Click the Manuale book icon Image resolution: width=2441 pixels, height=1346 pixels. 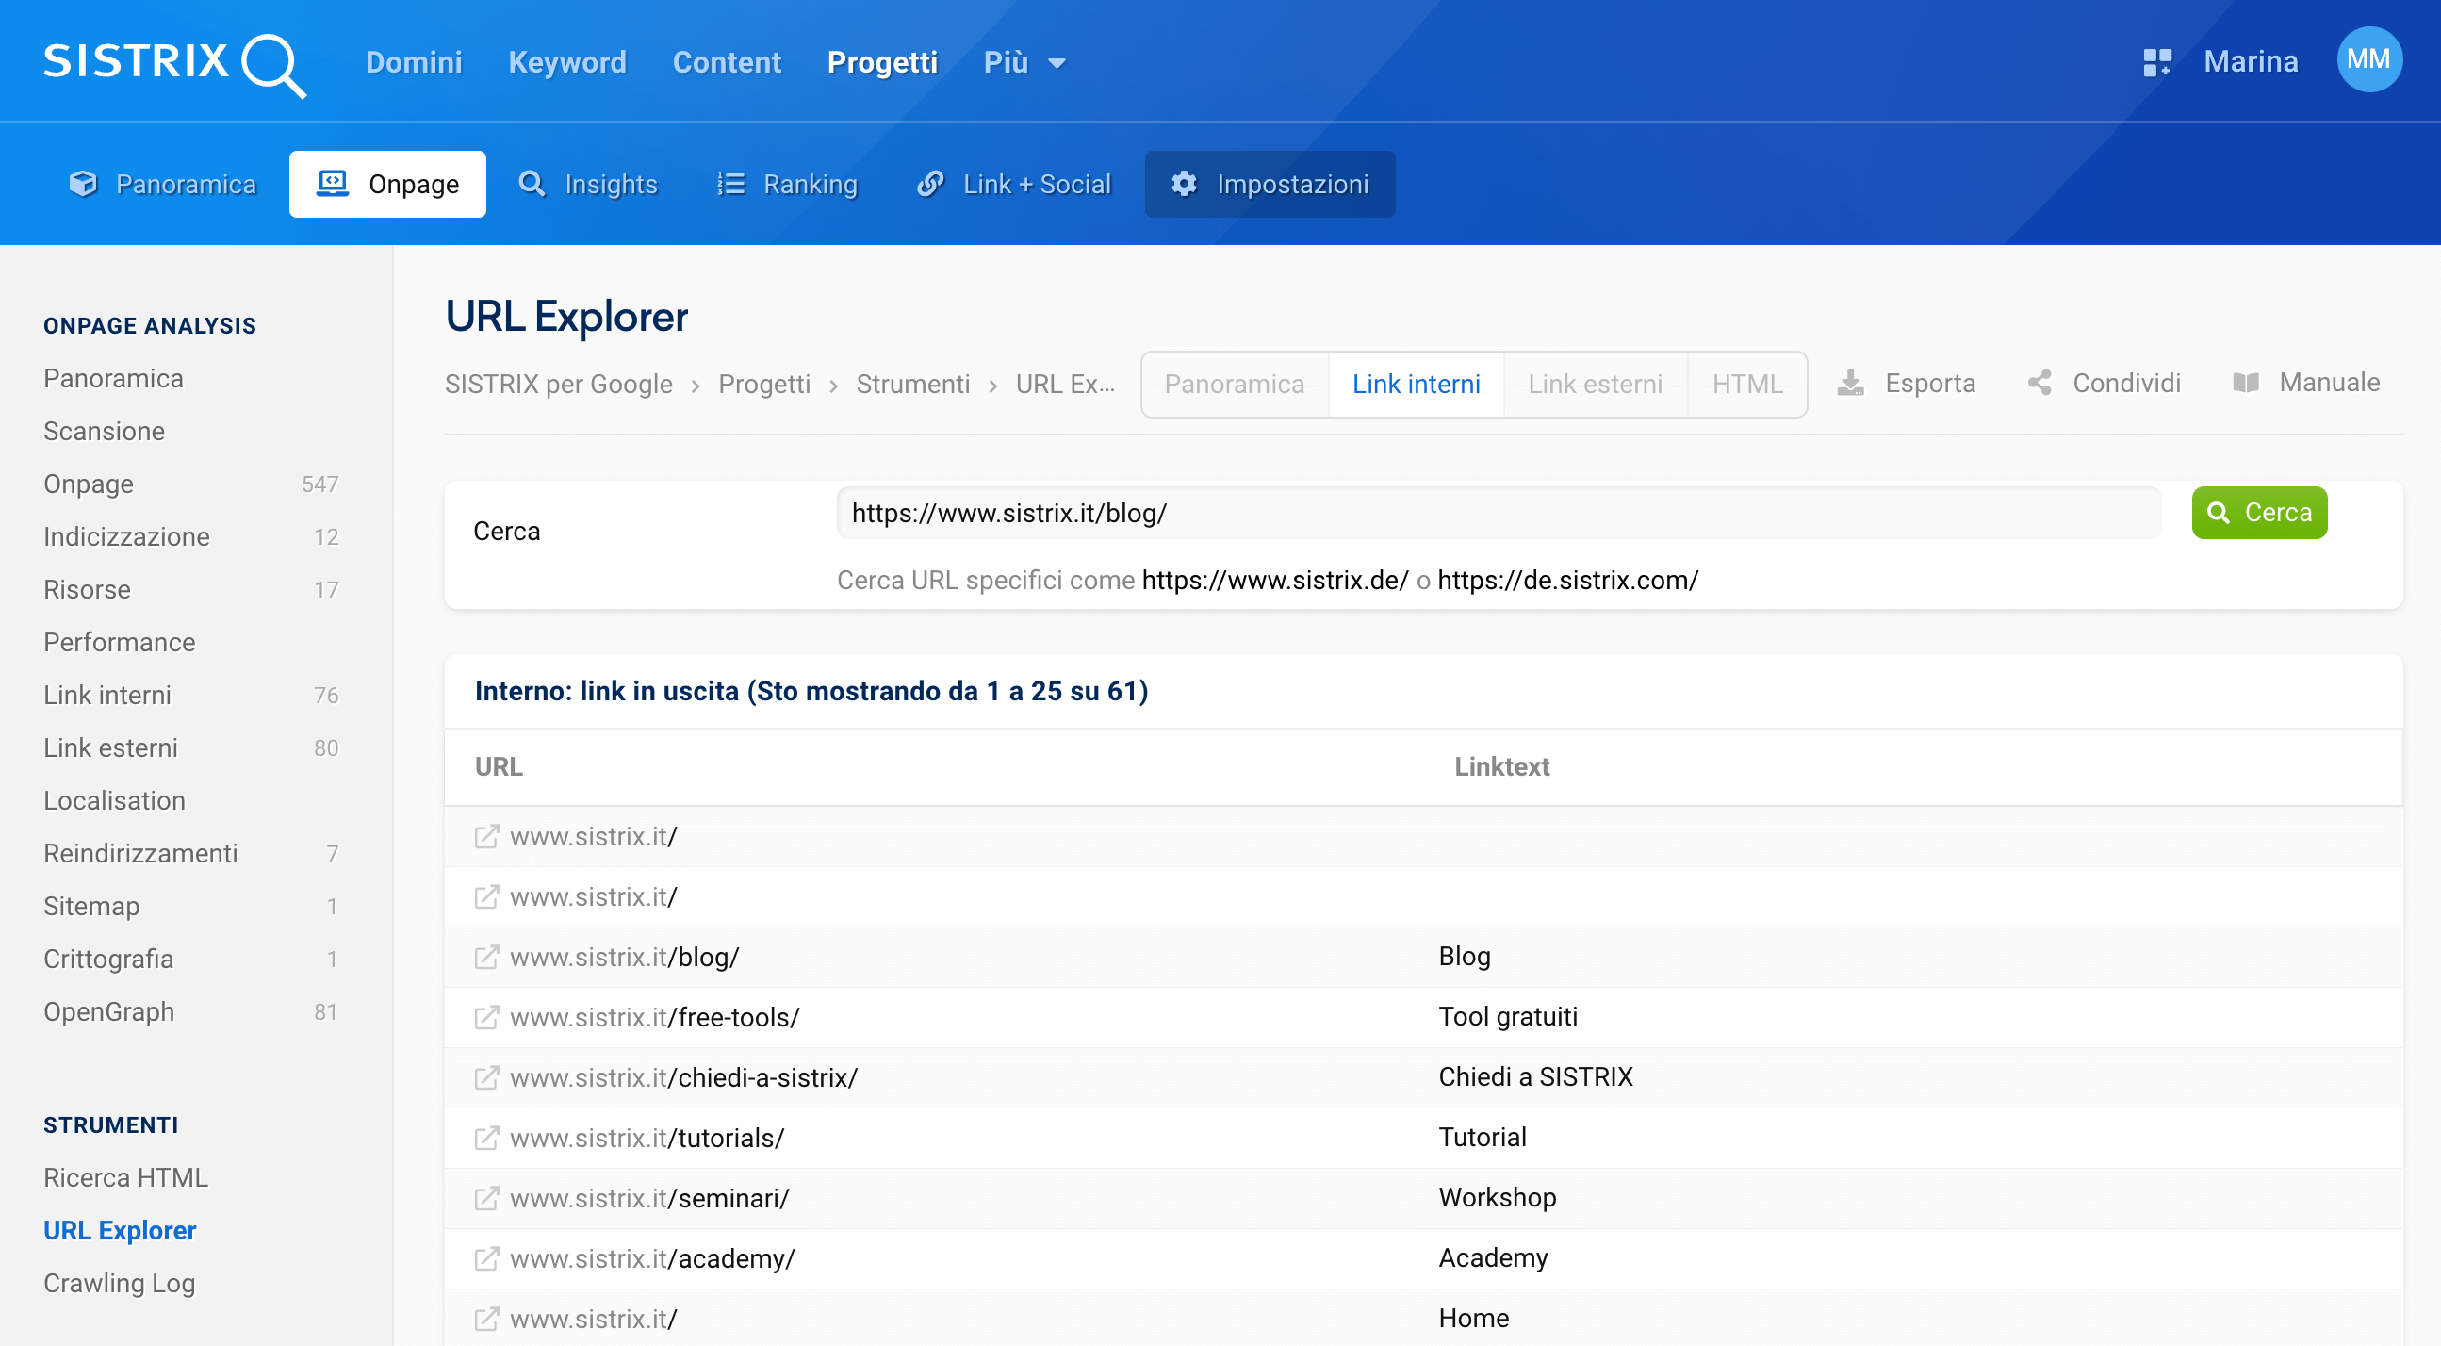pos(2246,383)
